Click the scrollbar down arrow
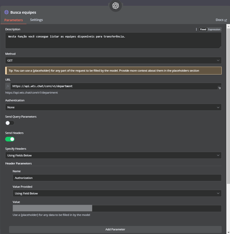 (228, 232)
